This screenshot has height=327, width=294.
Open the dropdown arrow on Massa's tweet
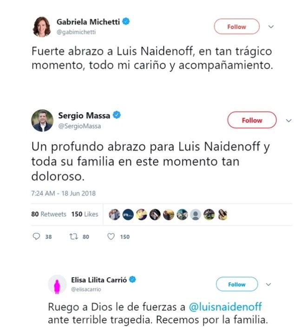288,120
